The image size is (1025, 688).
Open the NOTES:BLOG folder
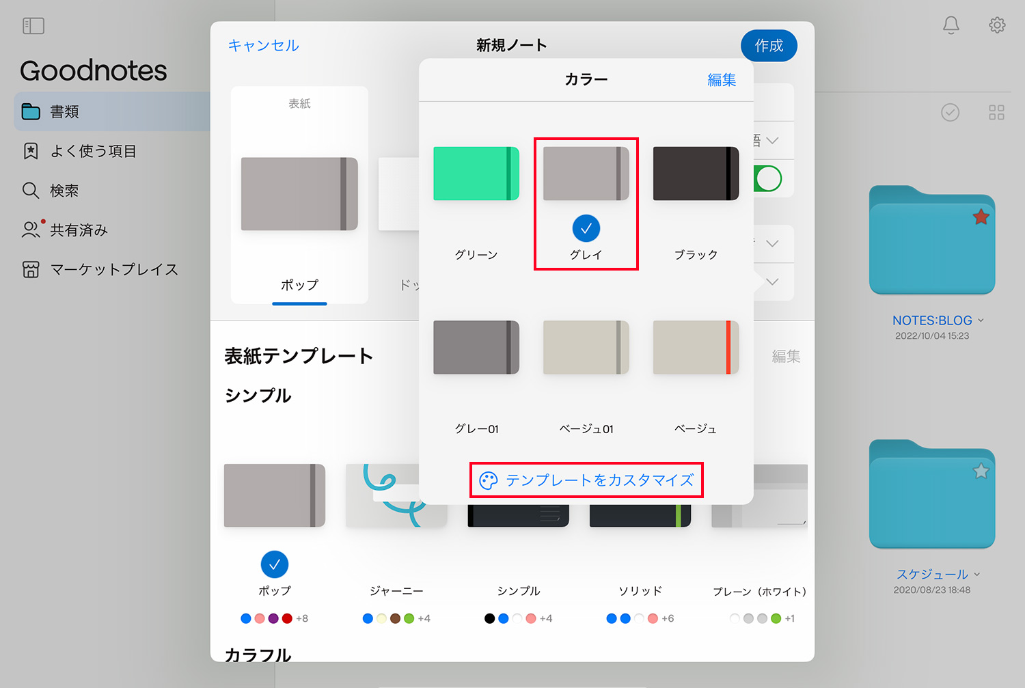[x=932, y=240]
